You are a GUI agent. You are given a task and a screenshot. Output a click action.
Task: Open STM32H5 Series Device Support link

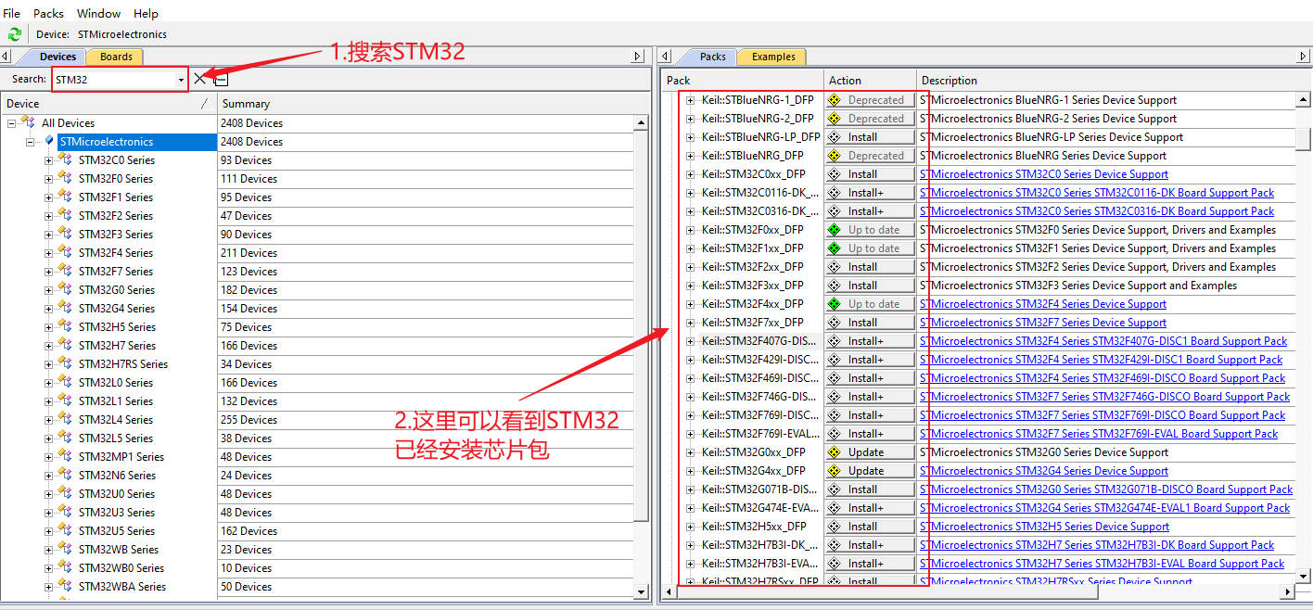(x=1044, y=527)
